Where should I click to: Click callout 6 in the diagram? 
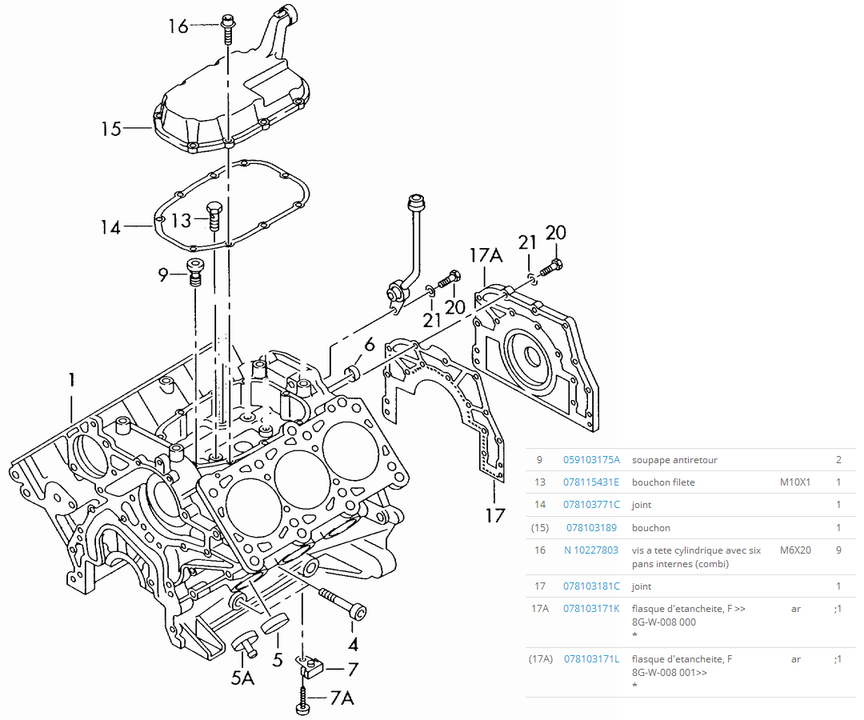[x=369, y=345]
